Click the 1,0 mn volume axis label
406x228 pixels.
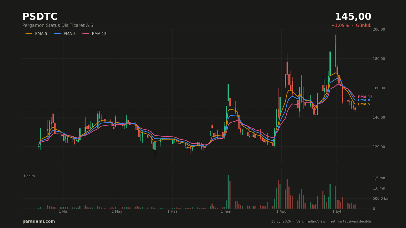click(x=379, y=188)
